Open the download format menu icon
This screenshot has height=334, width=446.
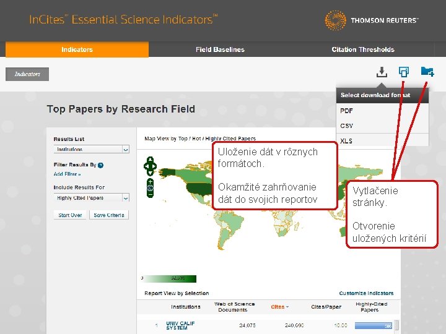tap(382, 72)
